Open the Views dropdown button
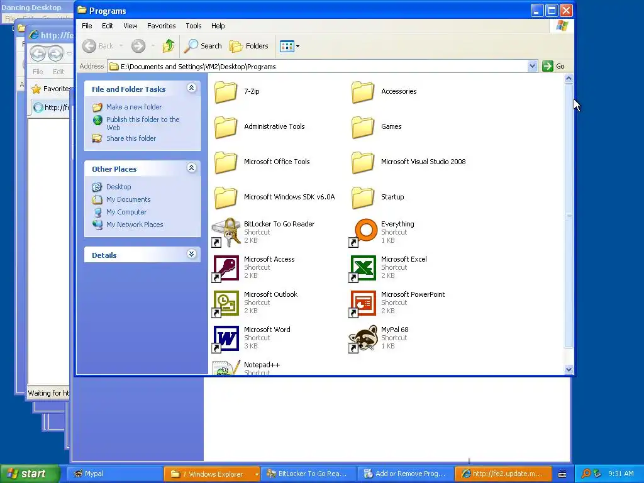The width and height of the screenshot is (644, 483). click(289, 47)
